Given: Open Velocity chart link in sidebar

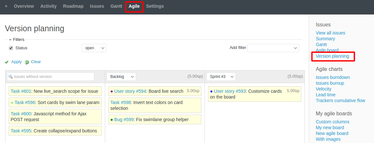Looking at the screenshot, I should (x=323, y=89).
